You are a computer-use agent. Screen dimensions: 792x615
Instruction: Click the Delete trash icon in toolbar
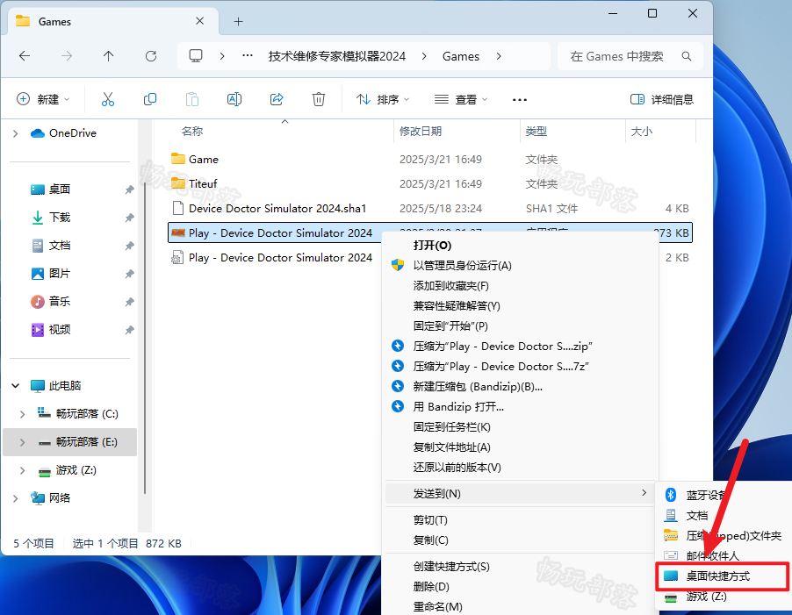click(319, 99)
